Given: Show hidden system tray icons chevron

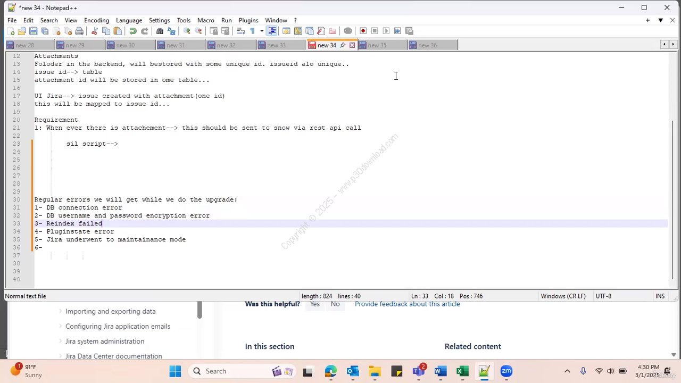Looking at the screenshot, I should coord(567,371).
